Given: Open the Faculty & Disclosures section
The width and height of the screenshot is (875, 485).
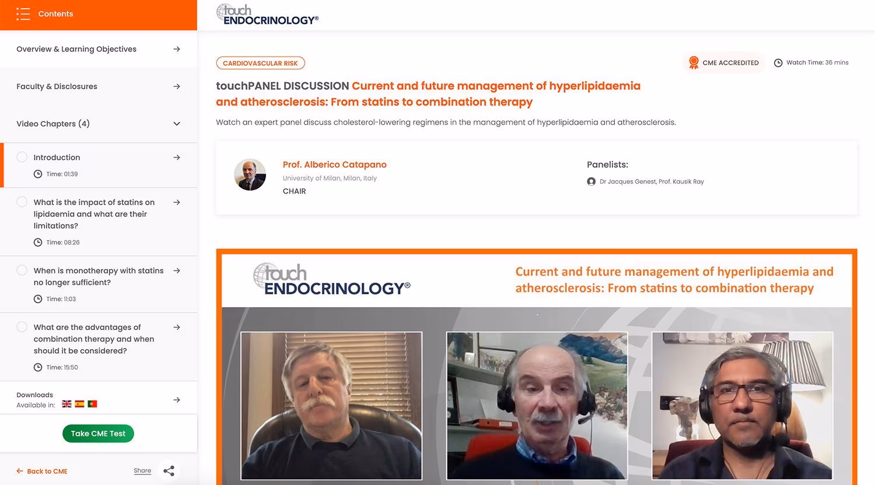Looking at the screenshot, I should point(99,86).
